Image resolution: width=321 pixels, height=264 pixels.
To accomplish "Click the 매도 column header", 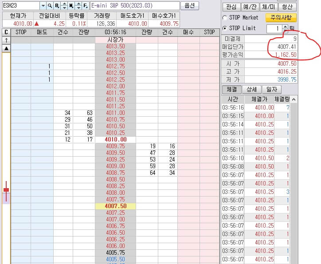I will tap(42, 32).
